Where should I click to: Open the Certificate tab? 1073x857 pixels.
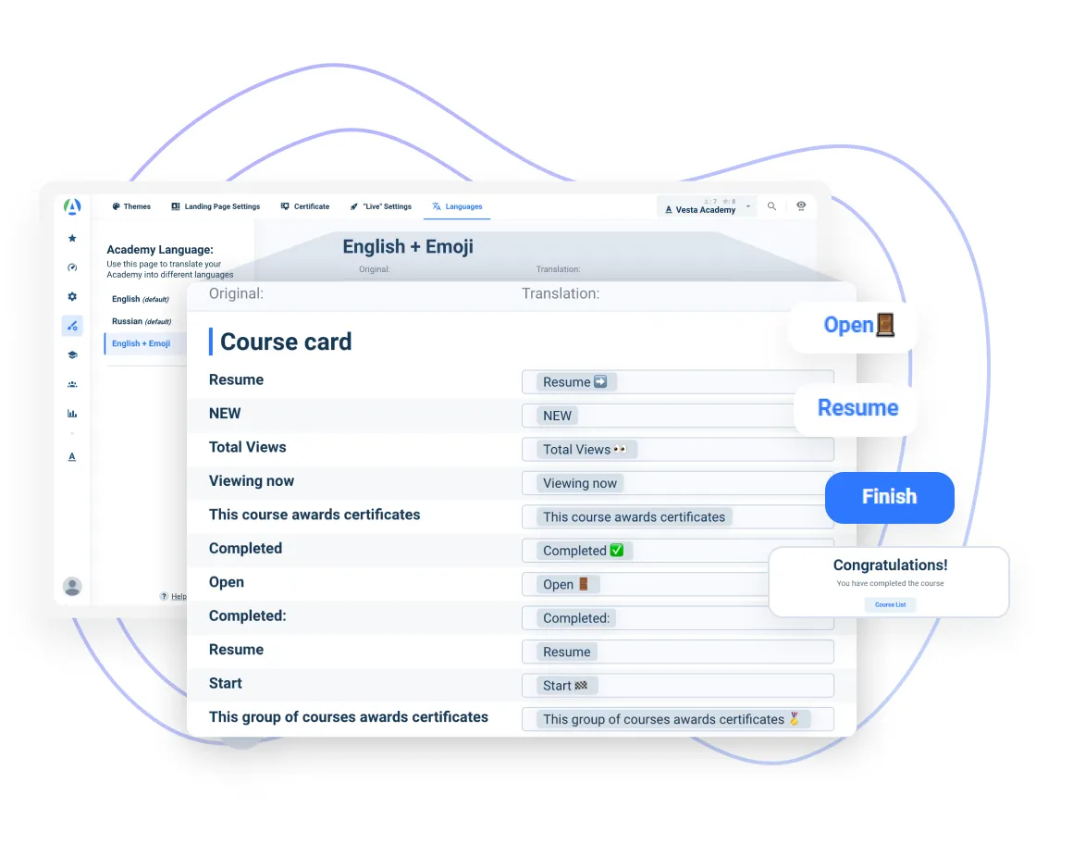(305, 206)
